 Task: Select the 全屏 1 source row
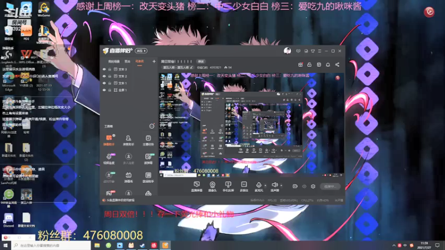point(129,90)
